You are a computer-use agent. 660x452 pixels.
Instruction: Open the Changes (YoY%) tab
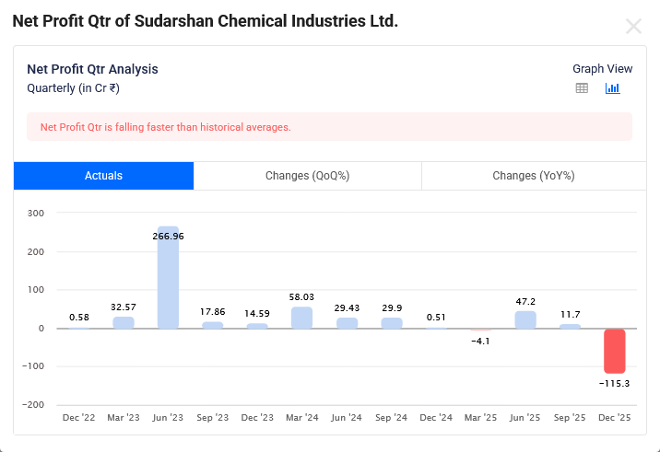click(x=533, y=176)
